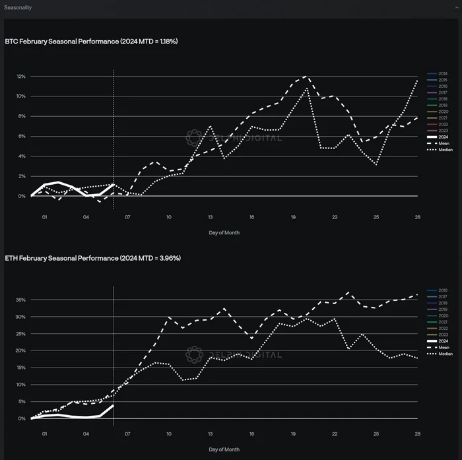Enable 2022 series in ETH chart legend

pos(438,328)
